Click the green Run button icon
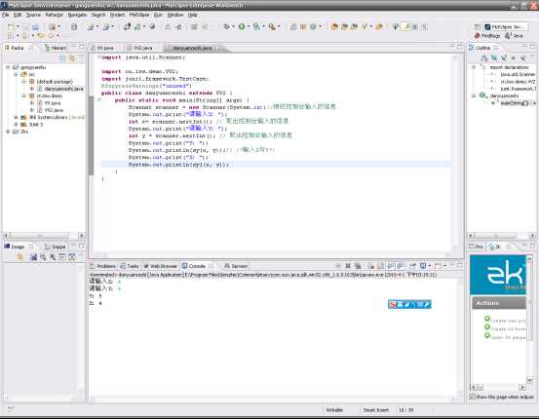Screen dimensions: 539x419 [242, 27]
